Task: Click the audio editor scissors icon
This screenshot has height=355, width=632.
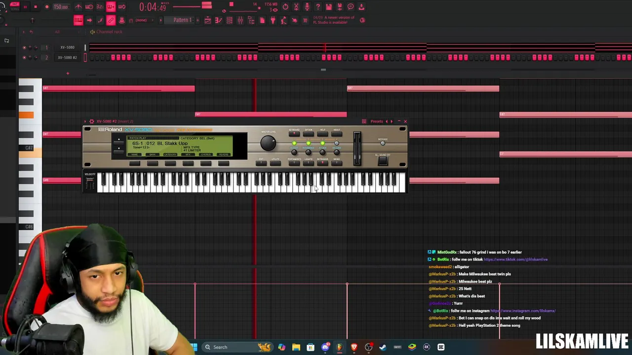Action: click(x=296, y=7)
